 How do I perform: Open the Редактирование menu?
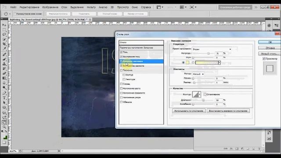coord(29,7)
